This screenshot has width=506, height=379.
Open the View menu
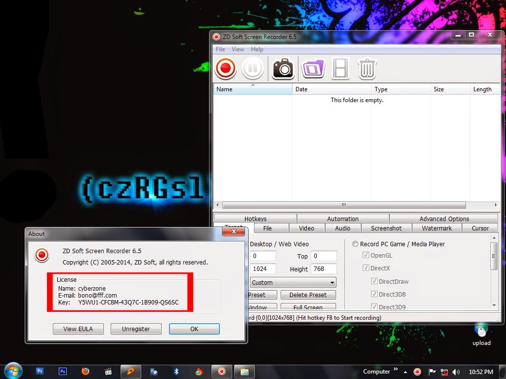tap(238, 49)
